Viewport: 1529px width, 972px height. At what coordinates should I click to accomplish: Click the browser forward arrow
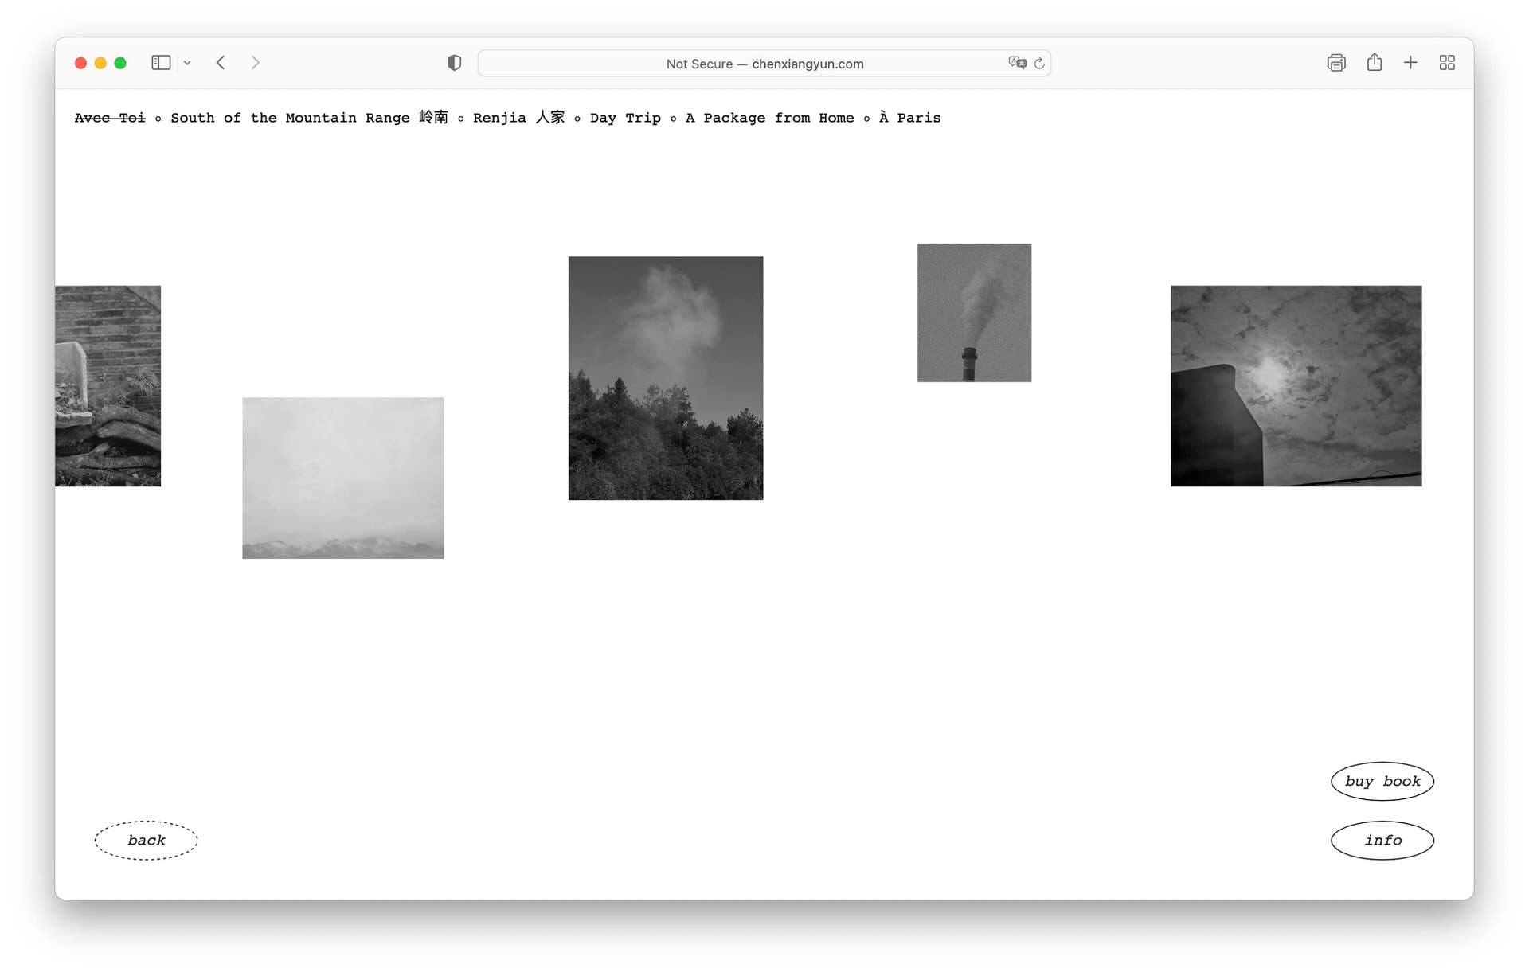[255, 63]
